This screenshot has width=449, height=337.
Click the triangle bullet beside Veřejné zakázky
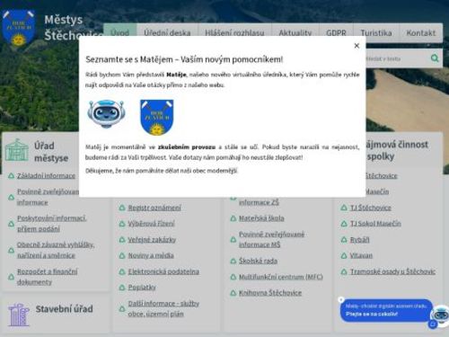122,240
